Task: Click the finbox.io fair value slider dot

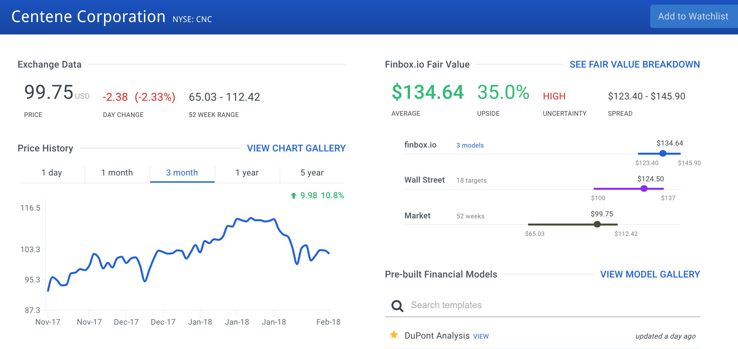Action: pyautogui.click(x=663, y=153)
